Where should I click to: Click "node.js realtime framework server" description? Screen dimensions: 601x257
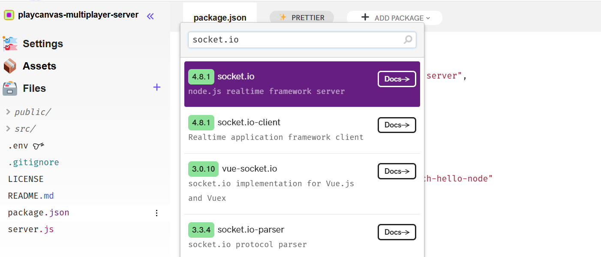[x=267, y=91]
